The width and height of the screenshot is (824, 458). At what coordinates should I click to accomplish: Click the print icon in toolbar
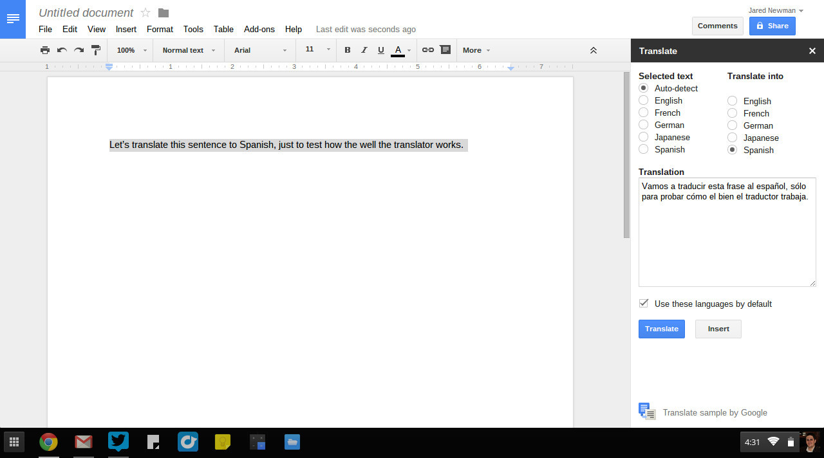44,50
